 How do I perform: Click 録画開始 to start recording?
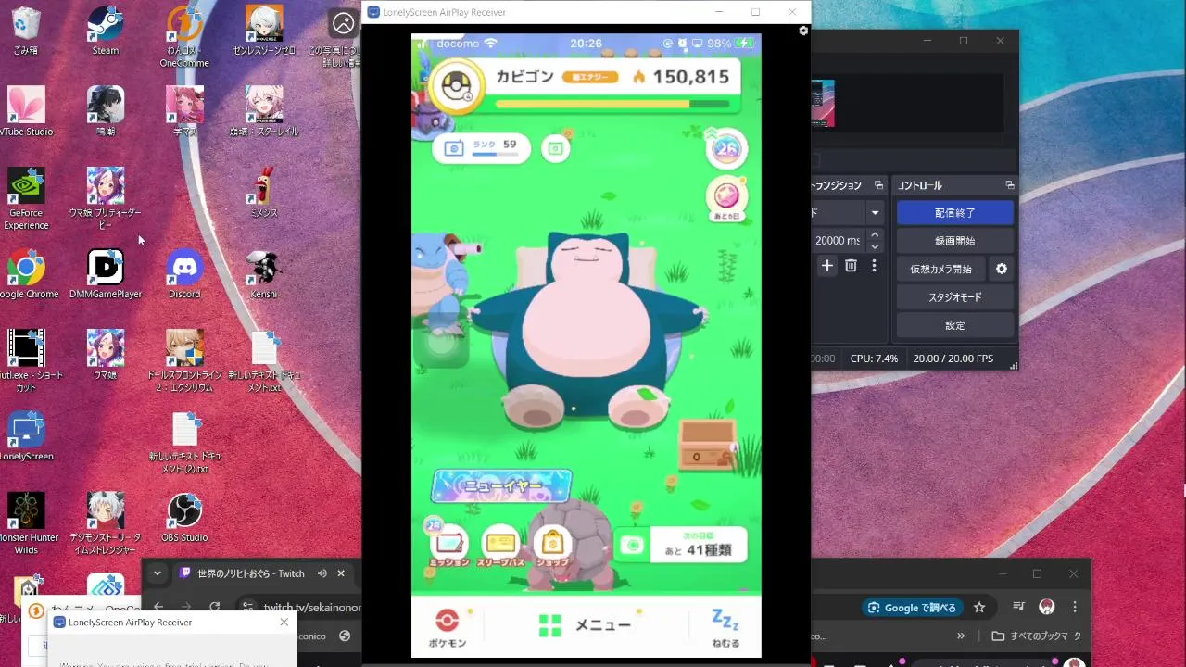(x=955, y=241)
